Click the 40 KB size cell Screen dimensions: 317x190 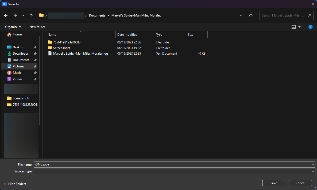click(x=202, y=54)
